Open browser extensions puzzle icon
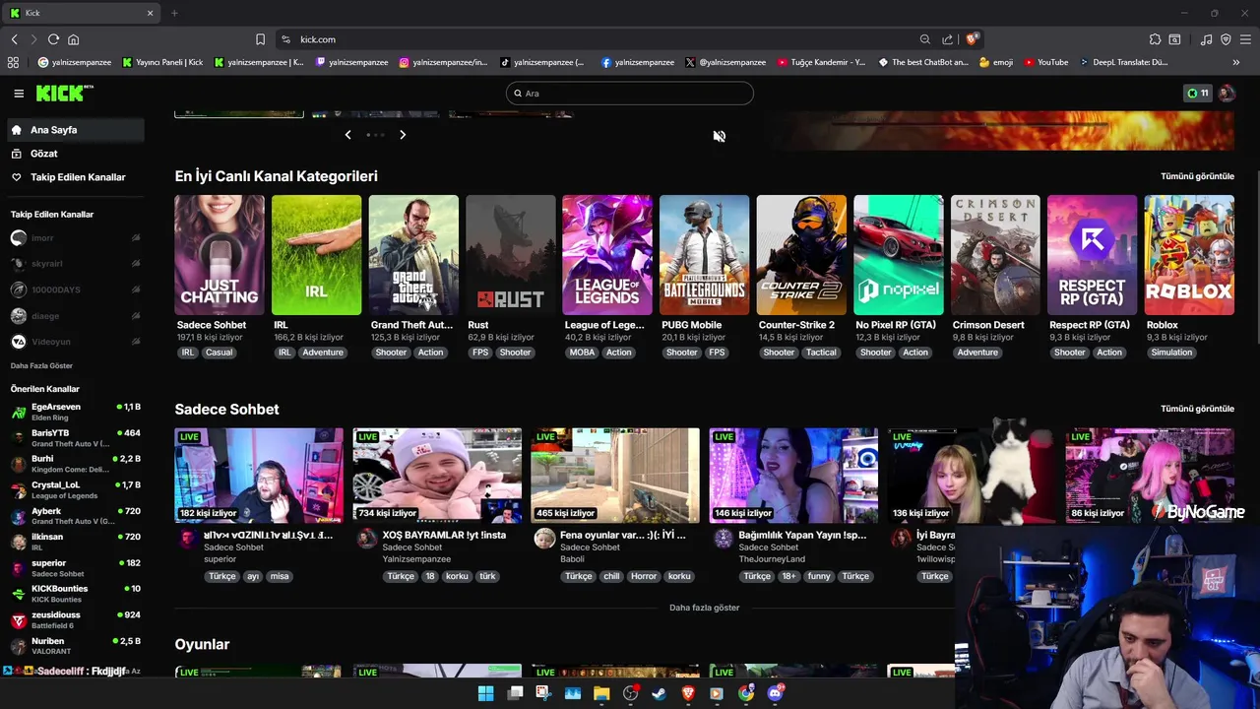This screenshot has height=709, width=1260. point(1155,39)
